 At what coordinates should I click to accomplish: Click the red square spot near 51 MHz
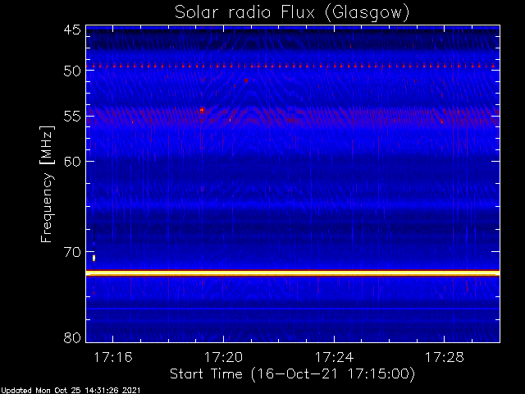[x=246, y=80]
